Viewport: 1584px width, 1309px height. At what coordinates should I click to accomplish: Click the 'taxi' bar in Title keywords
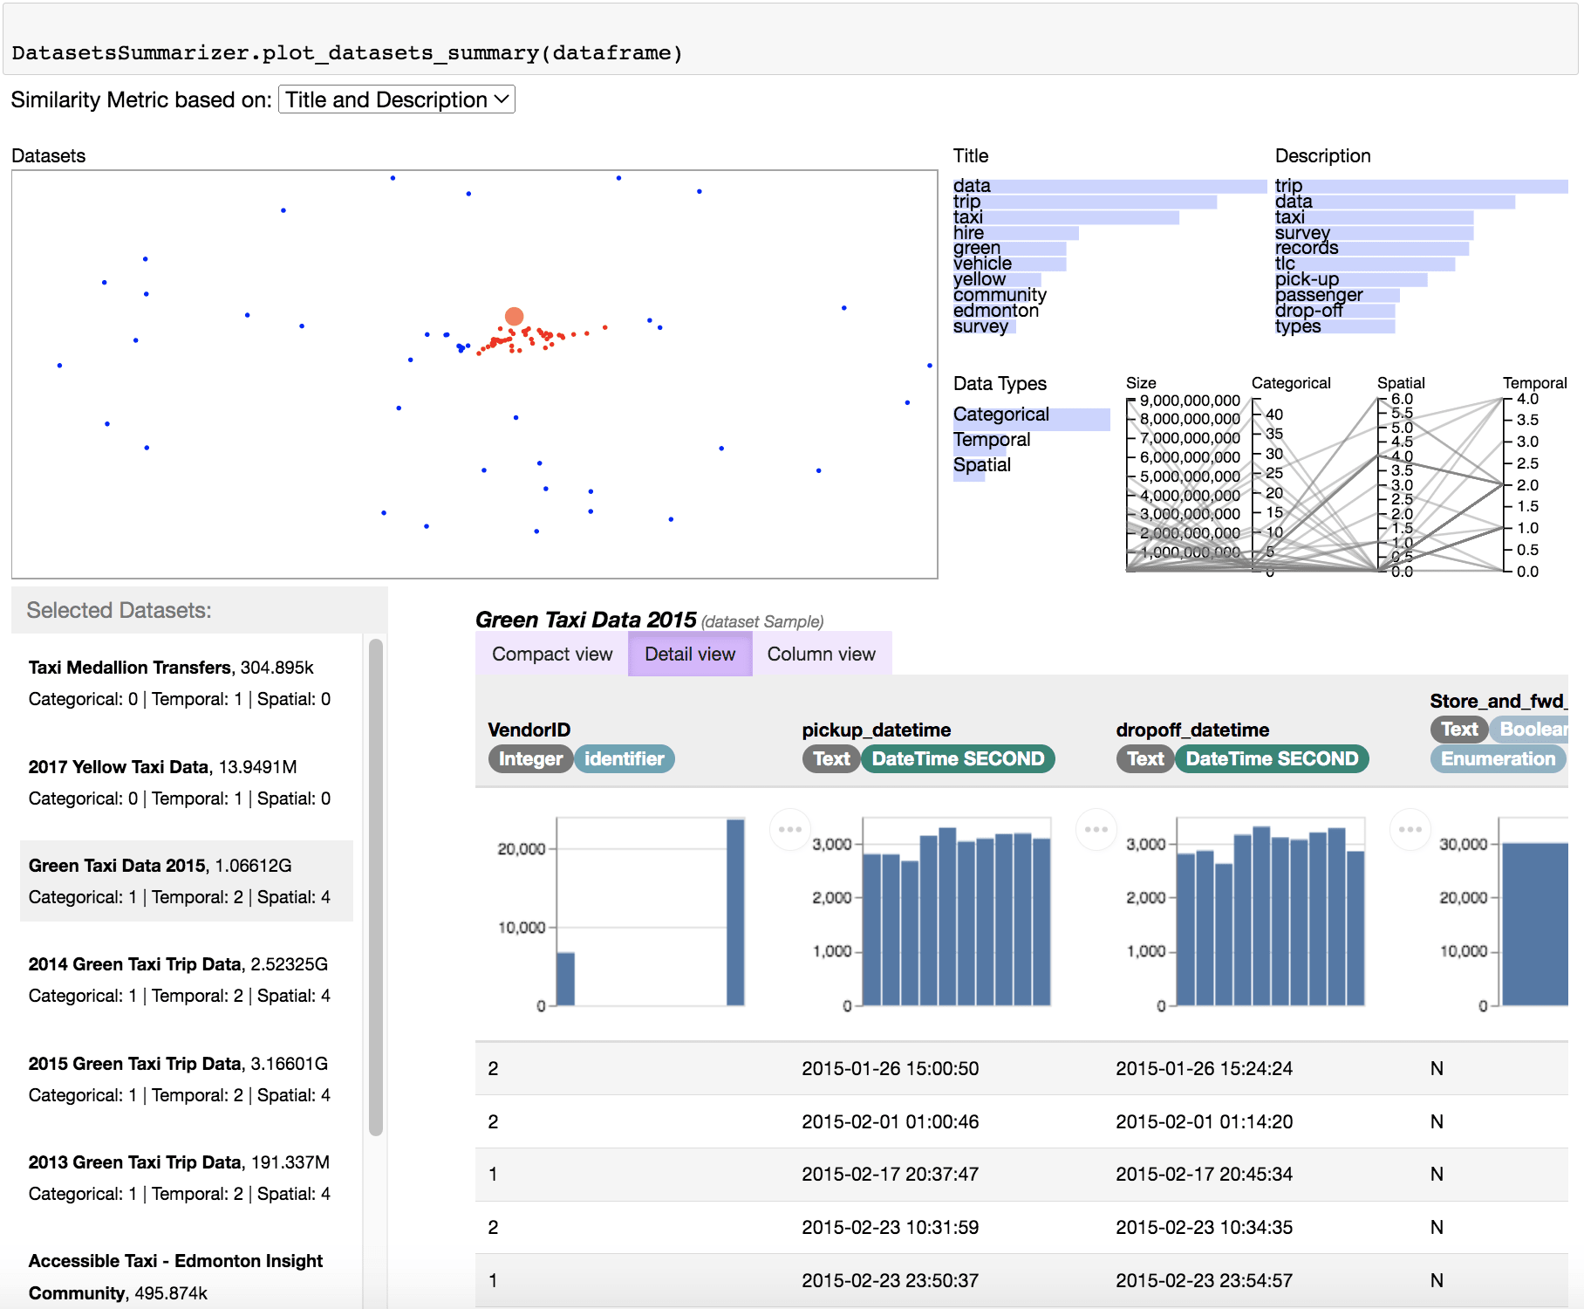(x=1066, y=217)
